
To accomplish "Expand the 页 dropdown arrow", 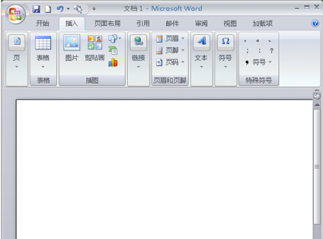I will 17,67.
